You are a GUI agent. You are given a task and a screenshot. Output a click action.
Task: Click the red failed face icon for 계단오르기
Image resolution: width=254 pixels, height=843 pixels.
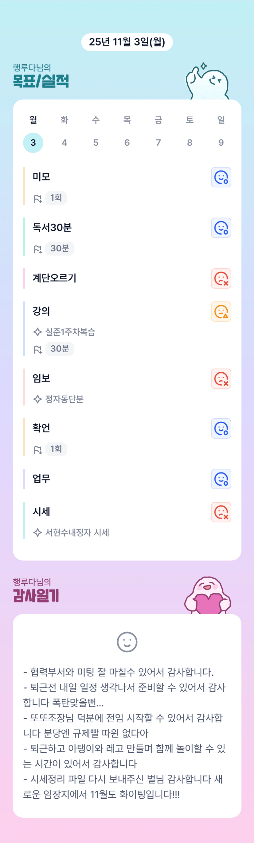point(221,279)
